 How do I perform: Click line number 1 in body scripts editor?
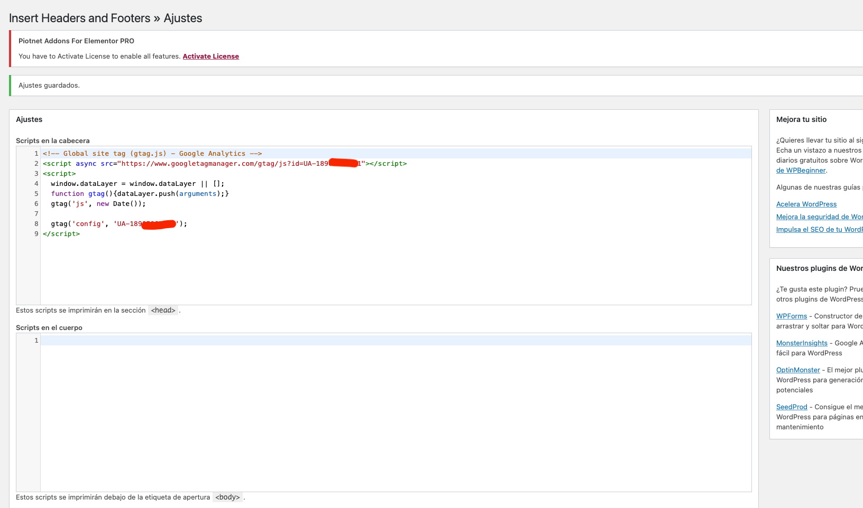(36, 341)
